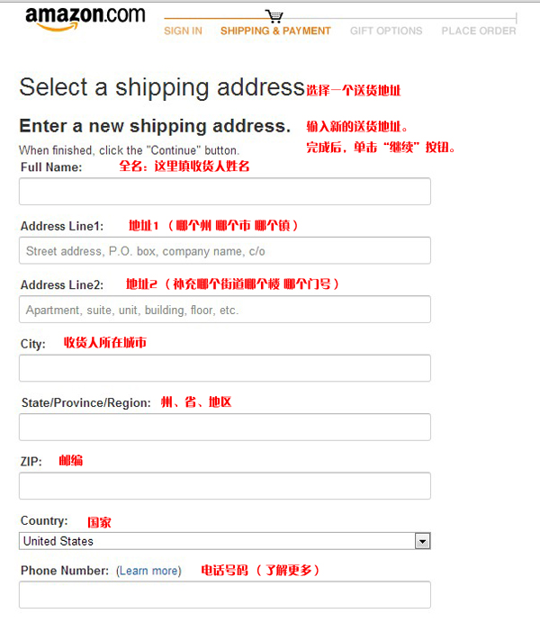Click the Select a shipping address heading

click(162, 87)
